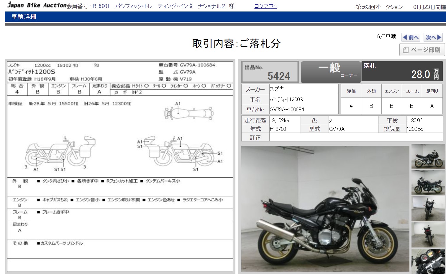The height and width of the screenshot is (274, 446).
Task: Select the rear view bike thumbnail
Action: point(428,235)
